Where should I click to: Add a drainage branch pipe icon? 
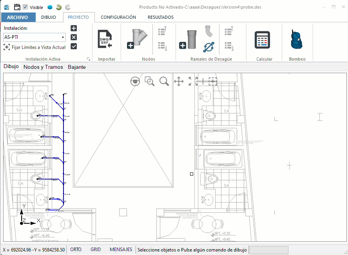coord(188,40)
